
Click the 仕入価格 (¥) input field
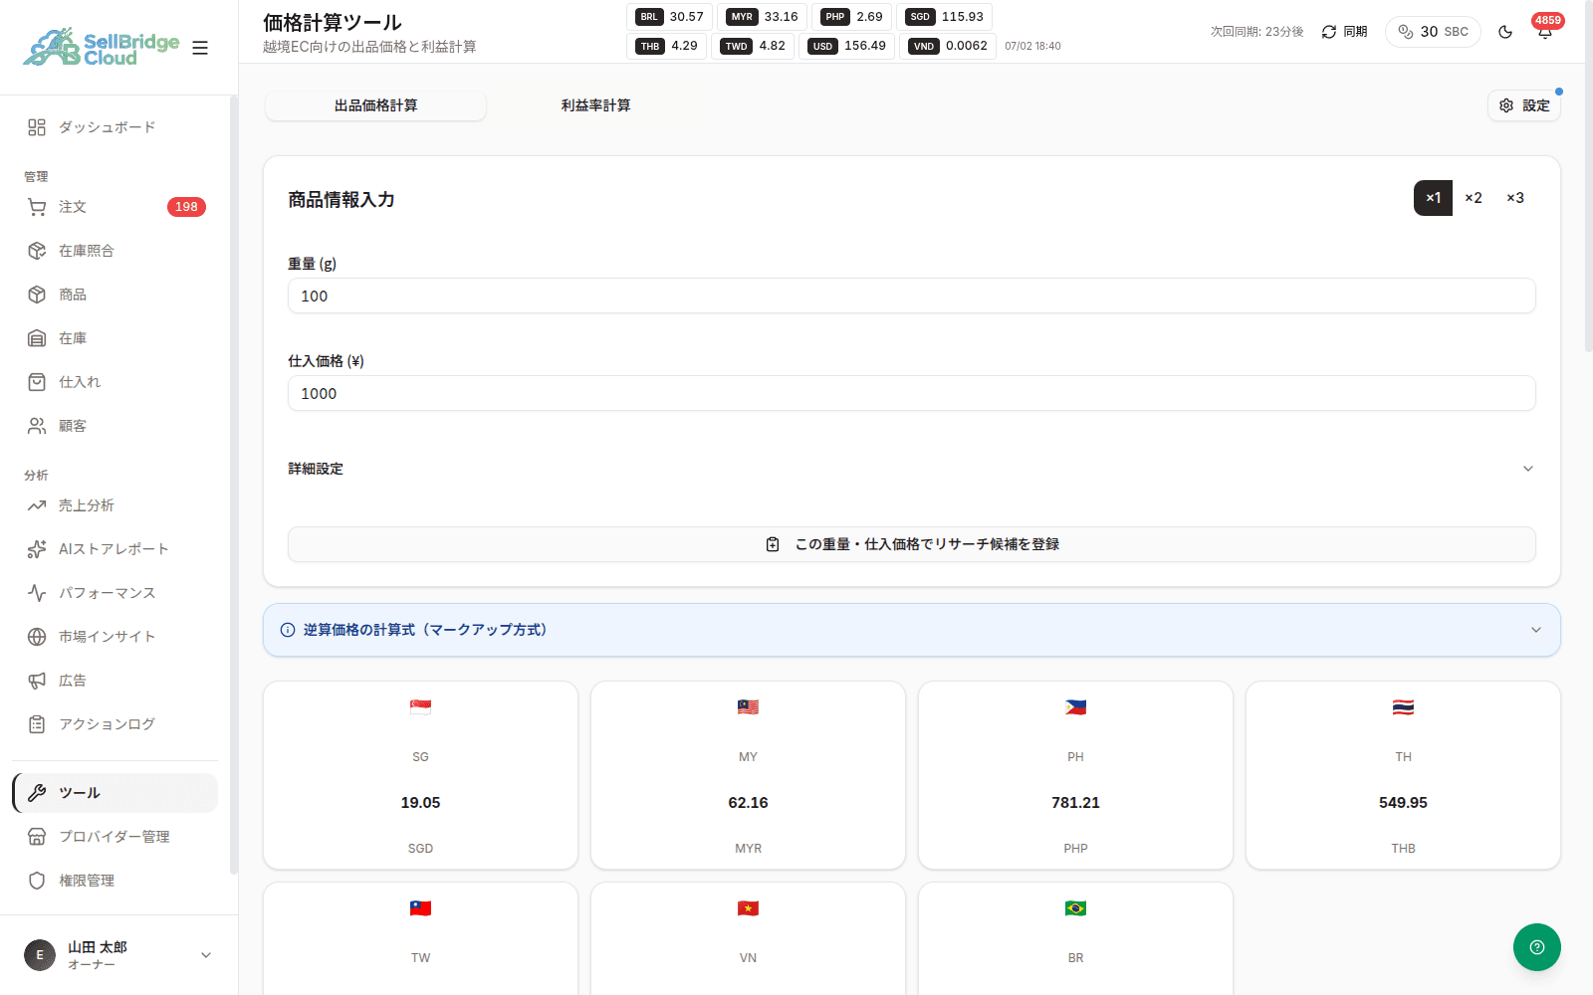(912, 393)
